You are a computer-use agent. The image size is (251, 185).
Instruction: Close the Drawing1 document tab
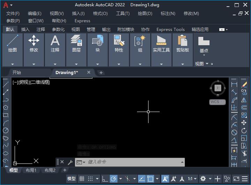pos(89,72)
